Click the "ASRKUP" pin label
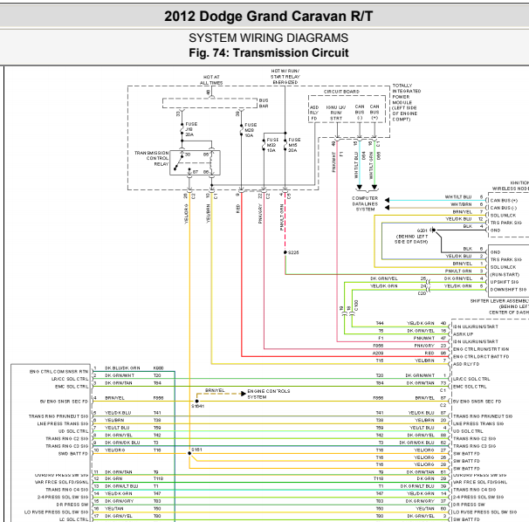Screen dimensions: 529x522 463,334
